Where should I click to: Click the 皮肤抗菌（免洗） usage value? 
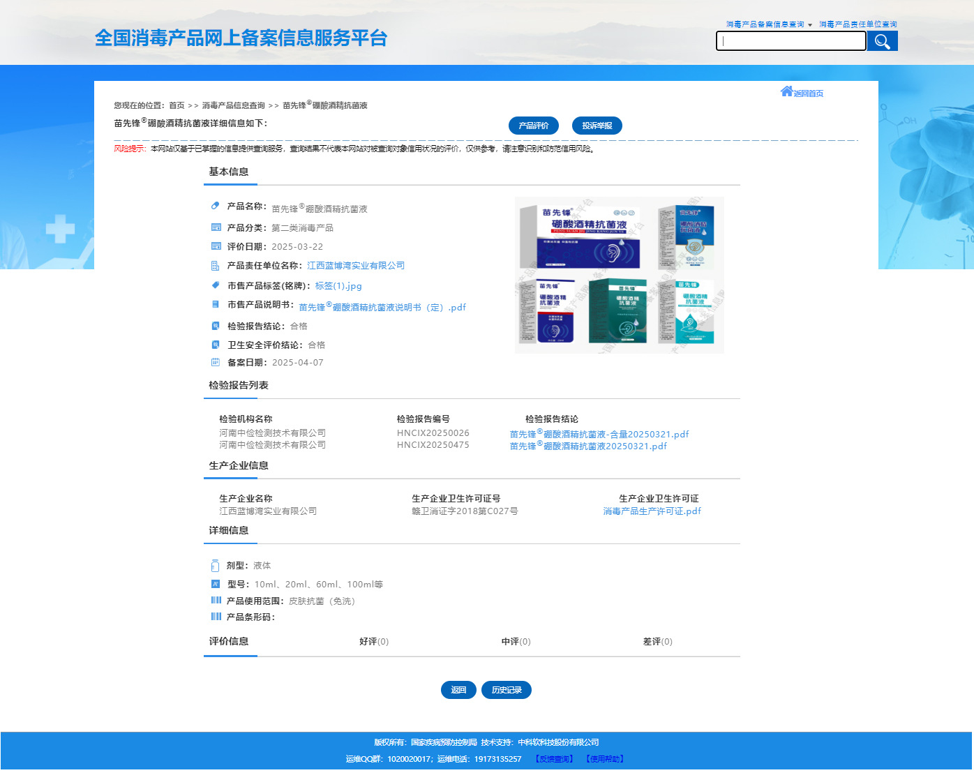[324, 601]
